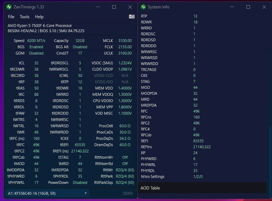Click the VDD MISC voltage 1.1000V
Image resolution: width=272 pixels, height=201 pixels.
pyautogui.click(x=125, y=113)
